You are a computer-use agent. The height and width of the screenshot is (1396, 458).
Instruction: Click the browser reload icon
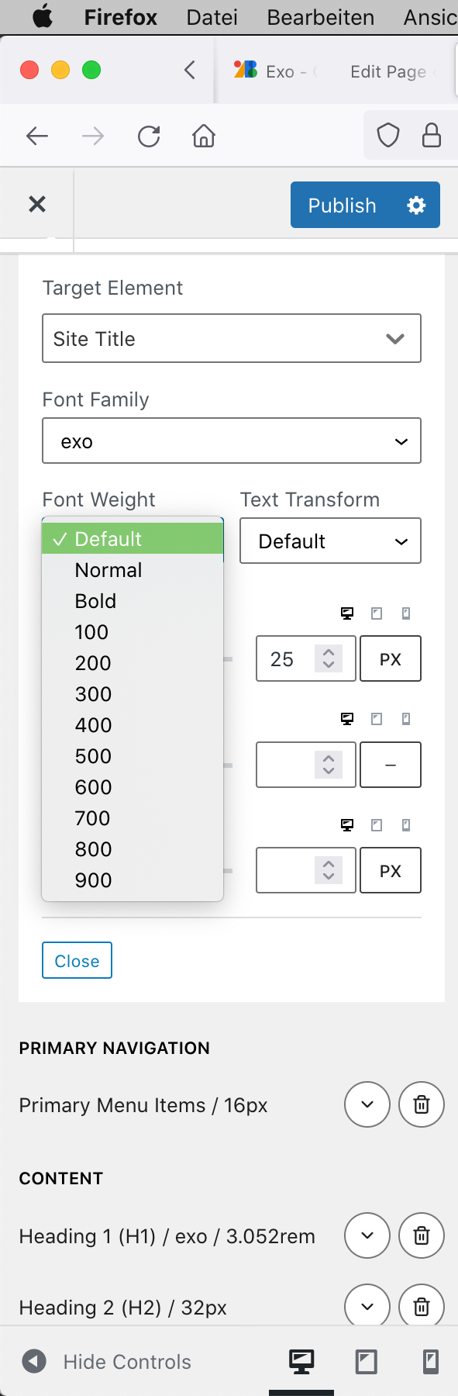point(149,136)
